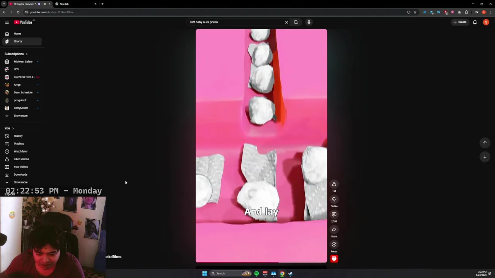Open the Chrome three-dot menu
The width and height of the screenshot is (495, 278).
490,12
